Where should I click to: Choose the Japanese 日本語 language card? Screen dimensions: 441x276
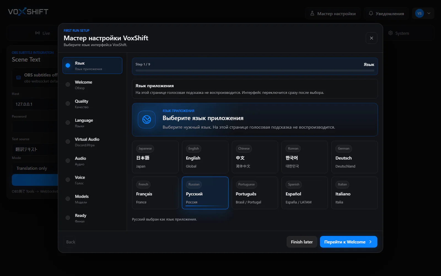click(155, 157)
